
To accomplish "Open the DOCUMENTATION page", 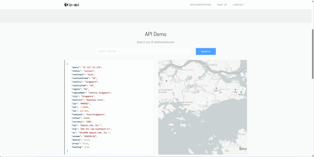I will 201,5.
